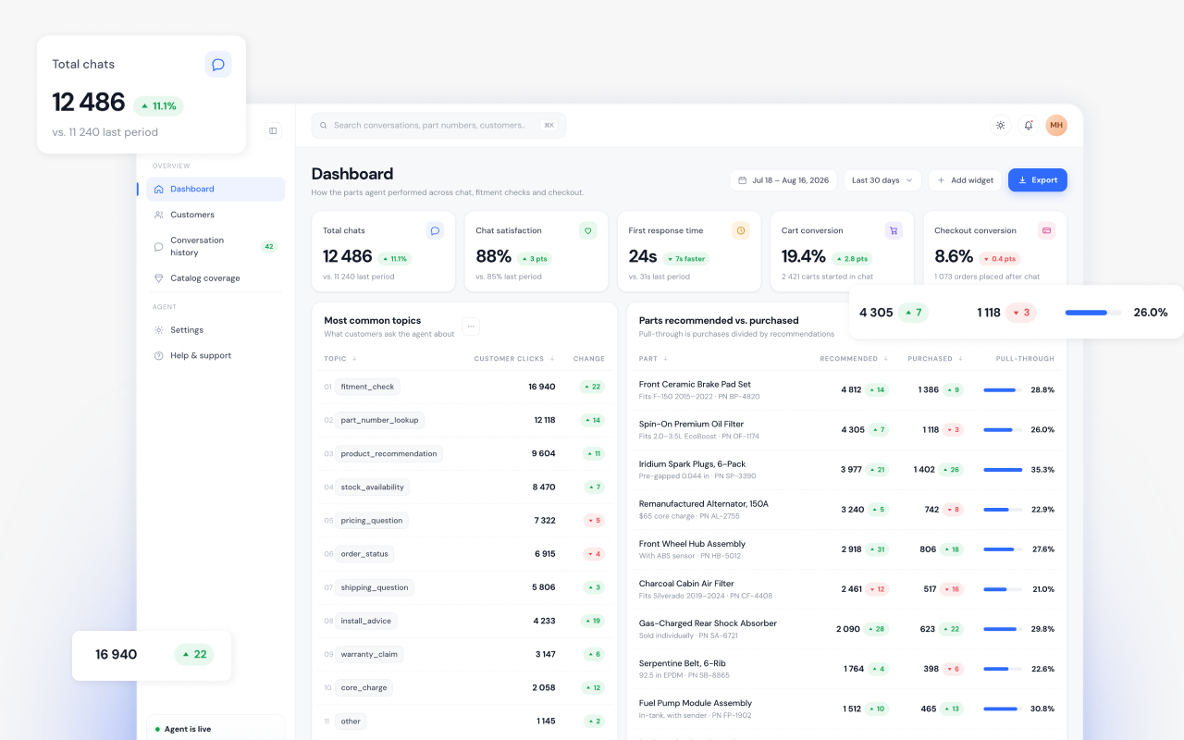Image resolution: width=1184 pixels, height=740 pixels.
Task: Click green dot of Agent is live
Action: point(157,729)
